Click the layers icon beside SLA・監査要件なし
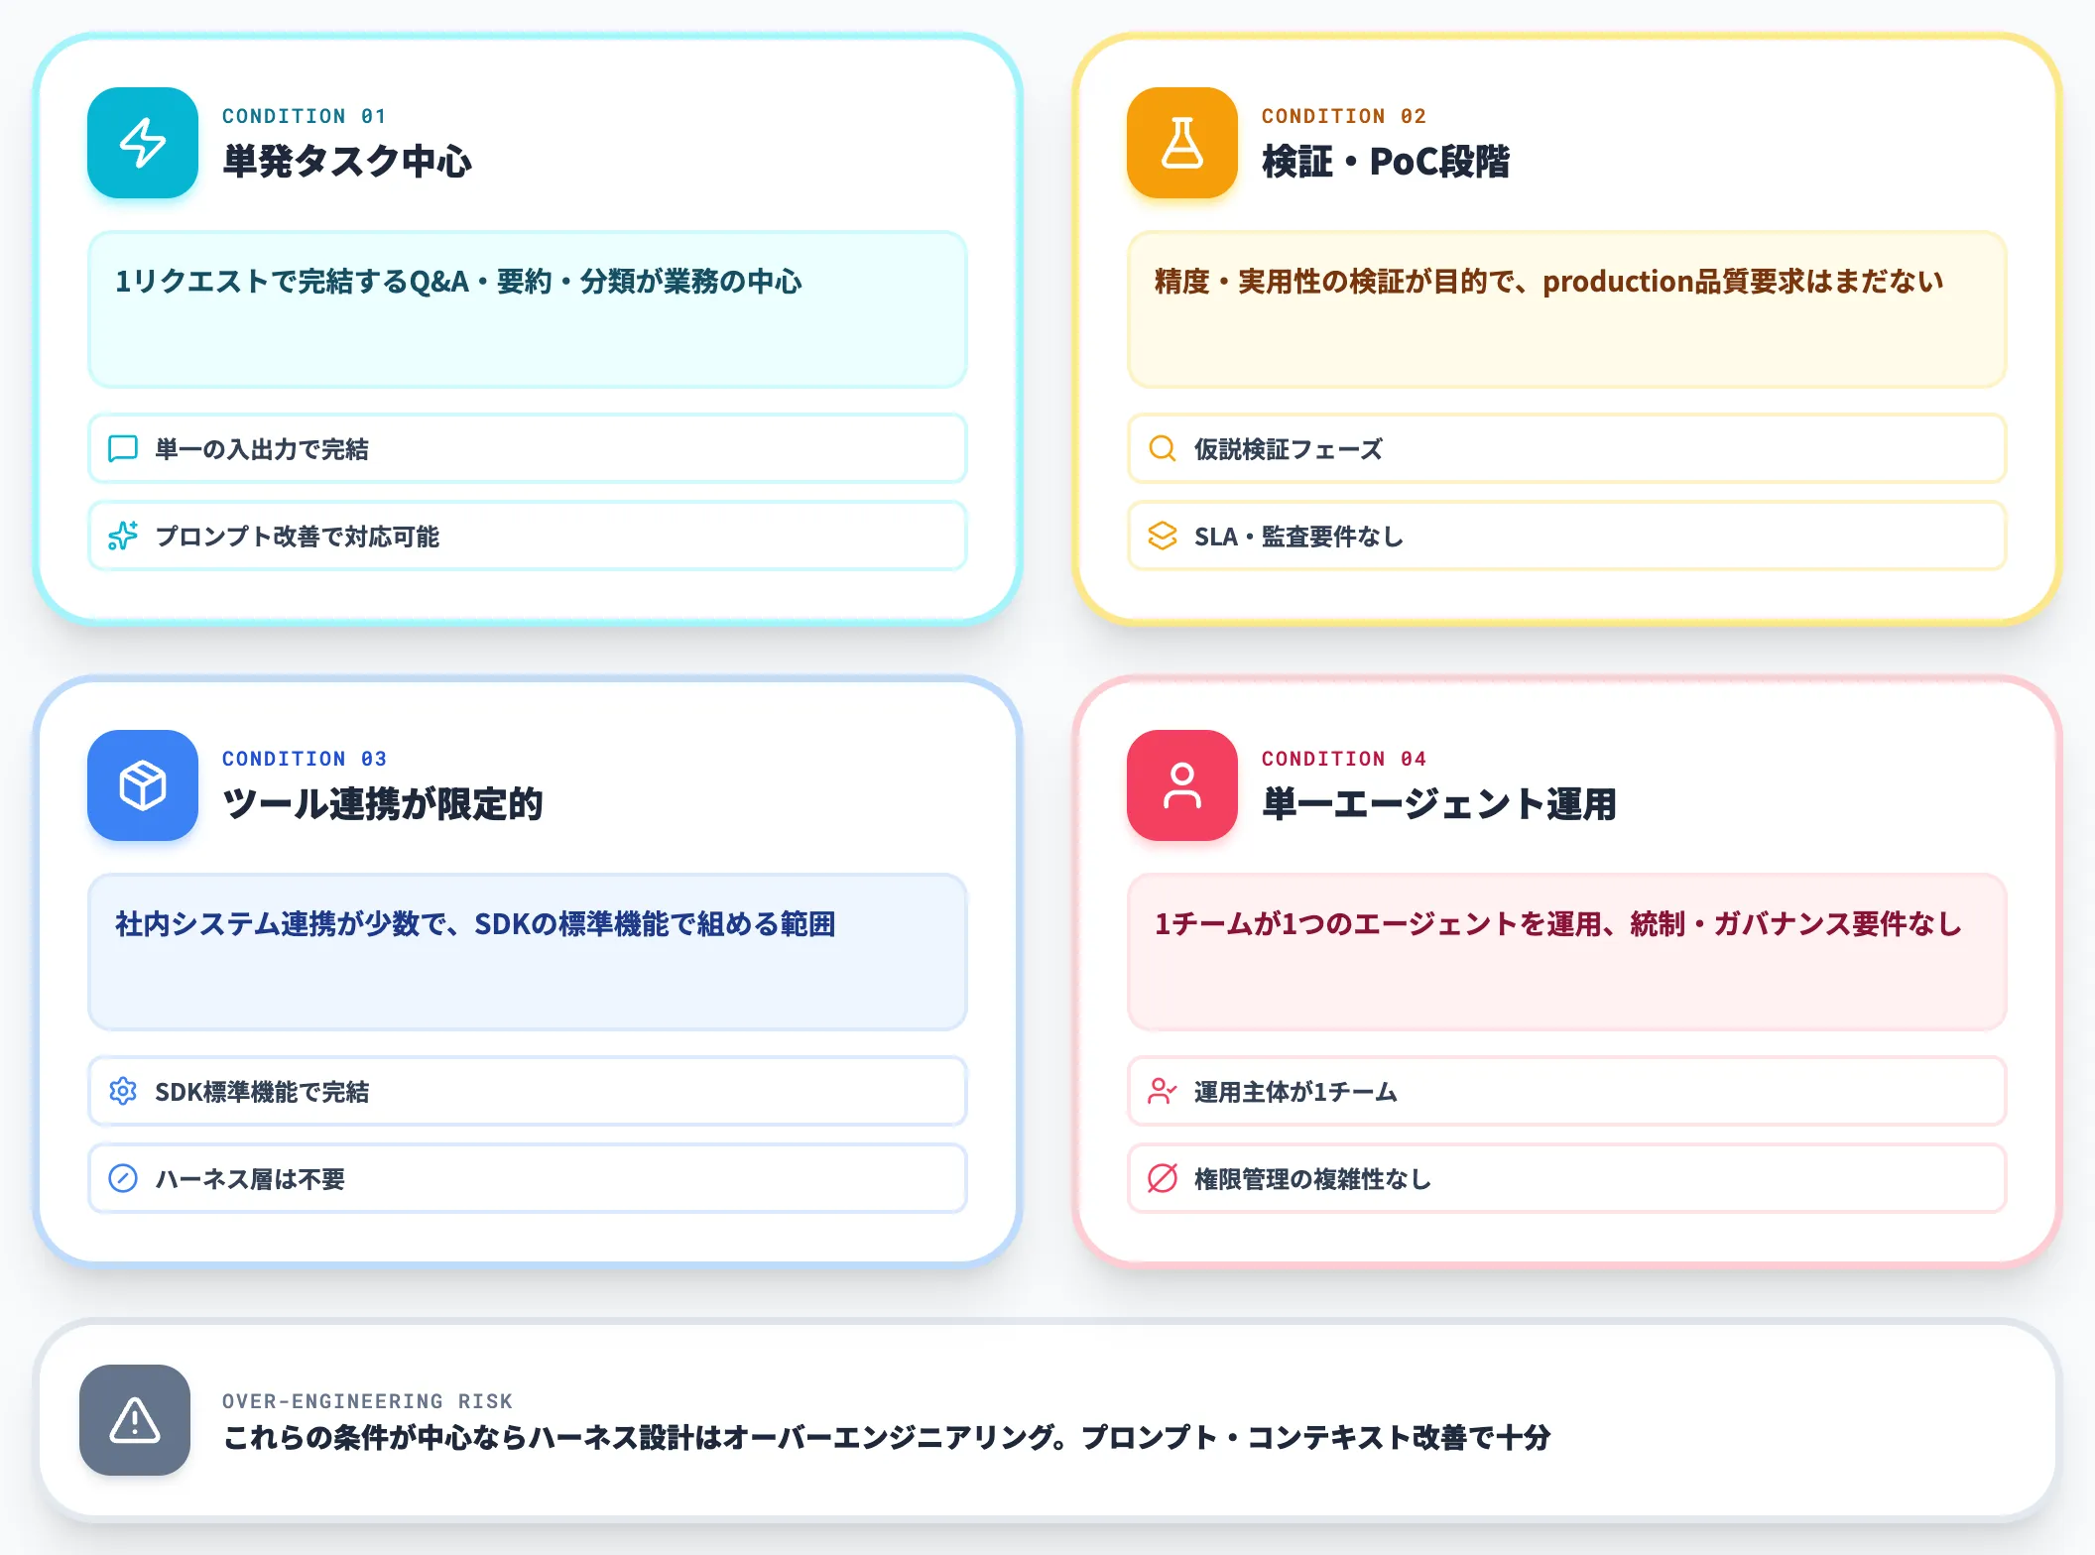Screen dimensions: 2095x1555 click(x=1163, y=537)
